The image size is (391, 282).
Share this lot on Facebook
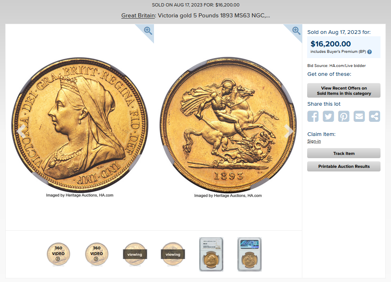click(313, 116)
